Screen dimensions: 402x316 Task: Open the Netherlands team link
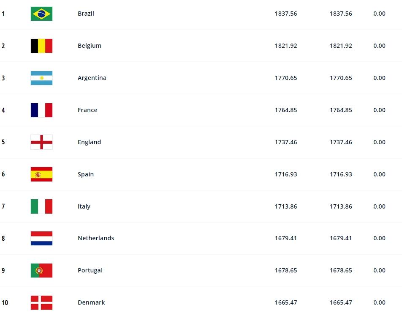click(x=96, y=238)
